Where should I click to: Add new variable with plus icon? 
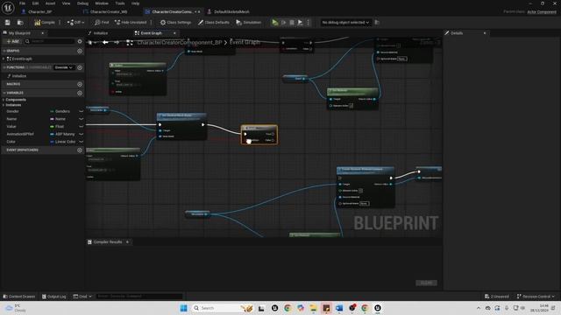[80, 94]
